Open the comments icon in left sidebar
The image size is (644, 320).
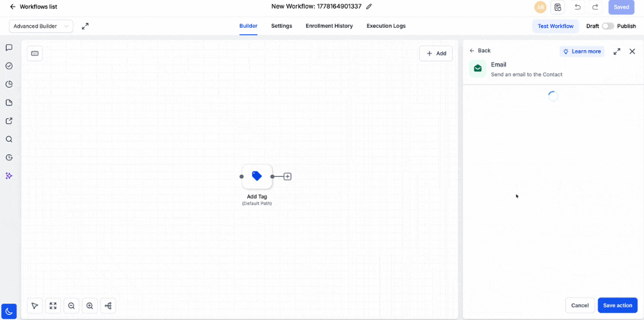click(9, 48)
